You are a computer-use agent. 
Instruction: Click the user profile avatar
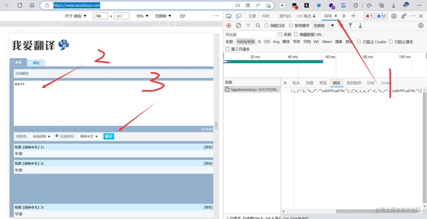pyautogui.click(x=406, y=5)
